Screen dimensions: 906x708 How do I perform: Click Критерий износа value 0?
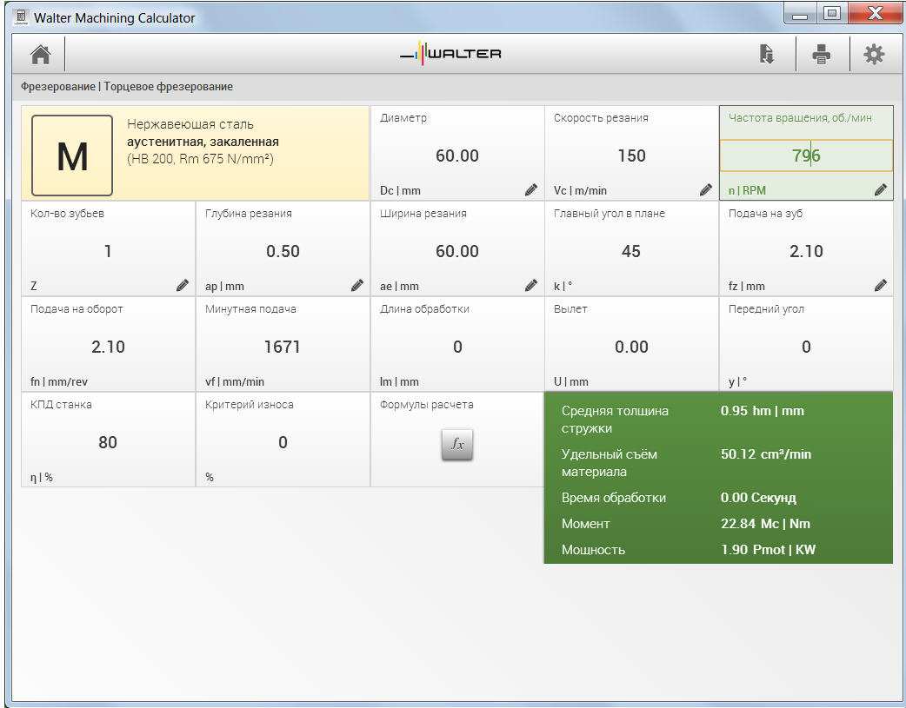point(283,442)
